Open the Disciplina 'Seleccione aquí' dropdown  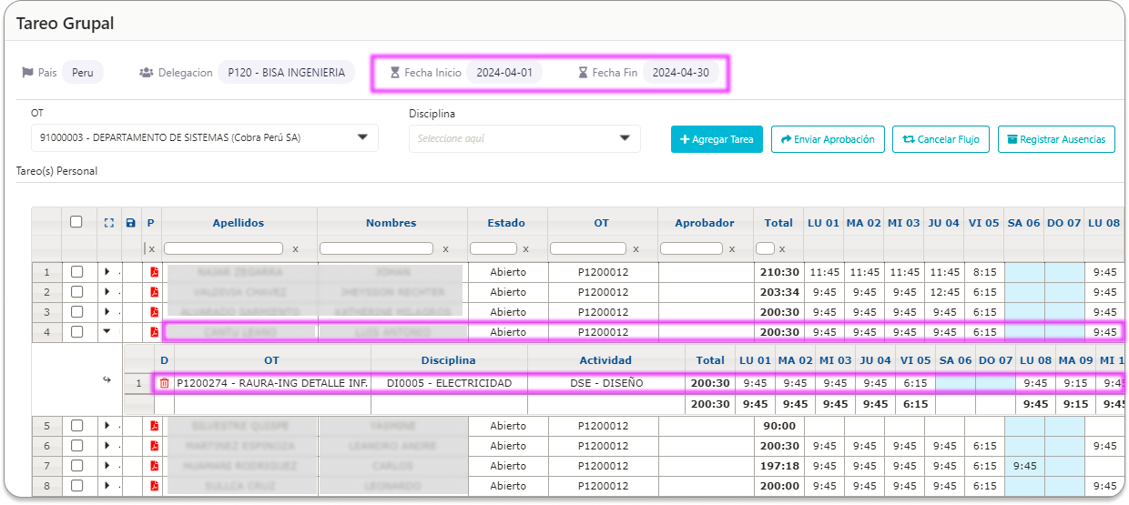(524, 138)
